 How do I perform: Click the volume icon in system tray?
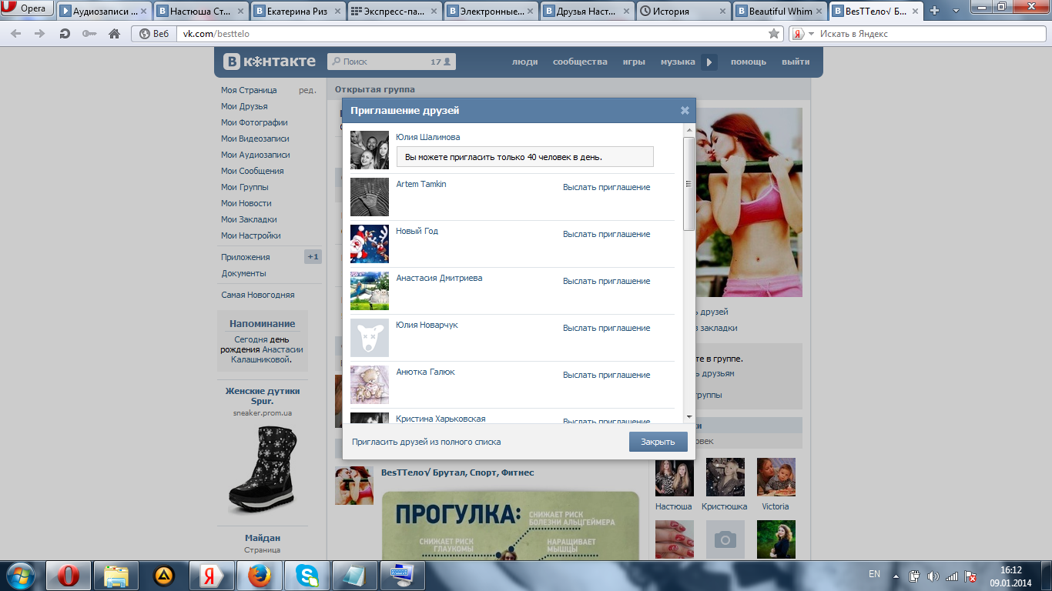pyautogui.click(x=933, y=576)
